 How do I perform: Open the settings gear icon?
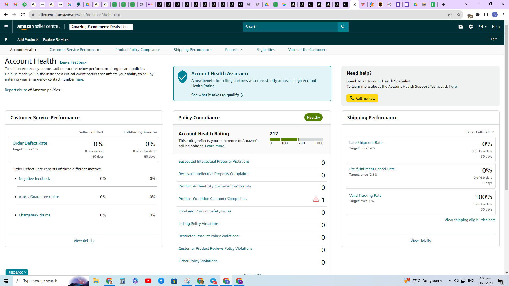coord(471,27)
